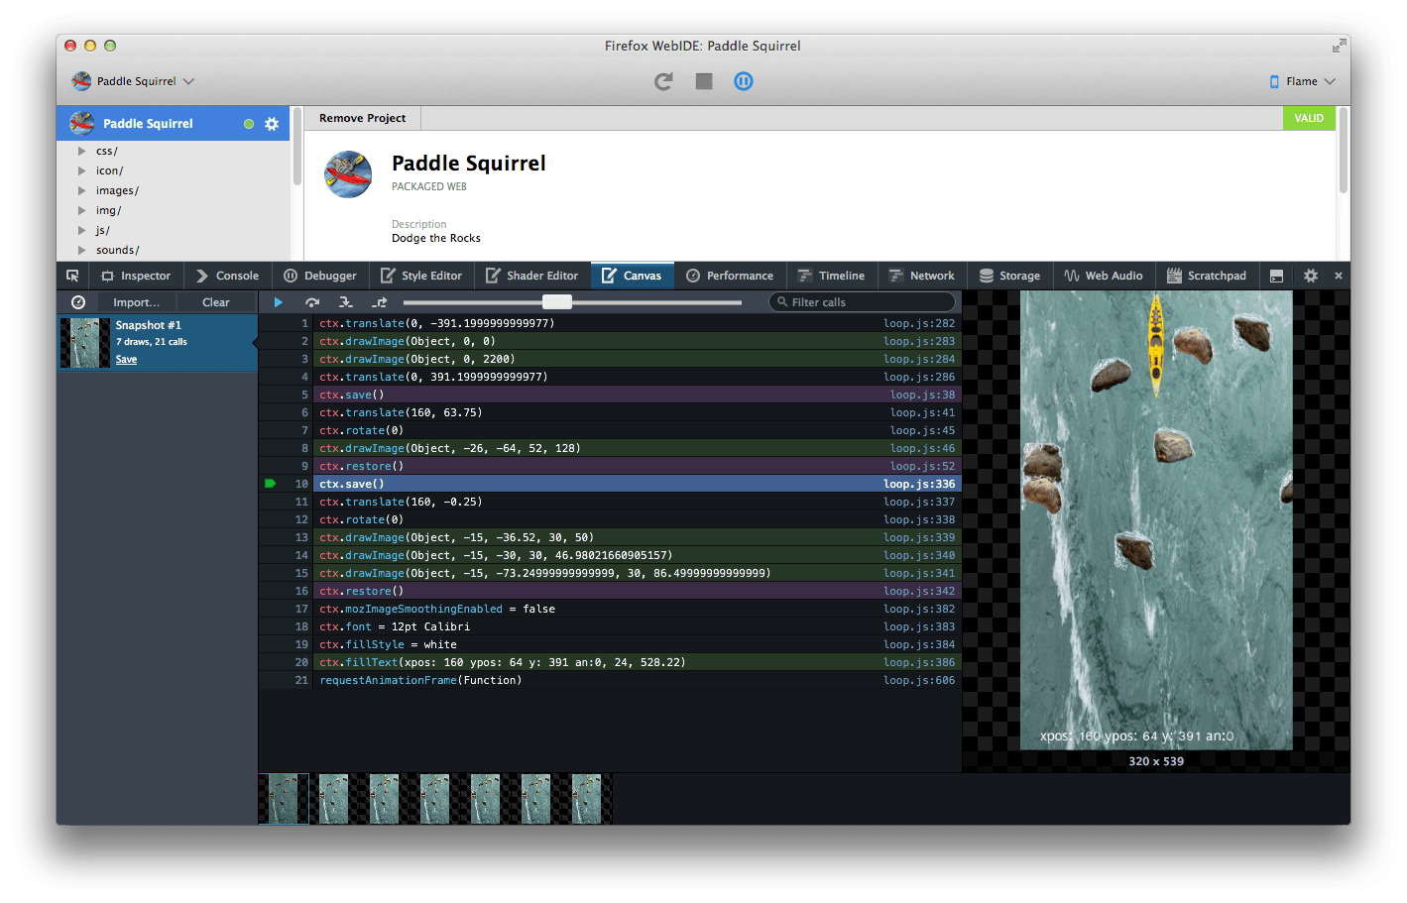Activate the element picker tool
Image resolution: width=1407 pixels, height=903 pixels.
(70, 276)
